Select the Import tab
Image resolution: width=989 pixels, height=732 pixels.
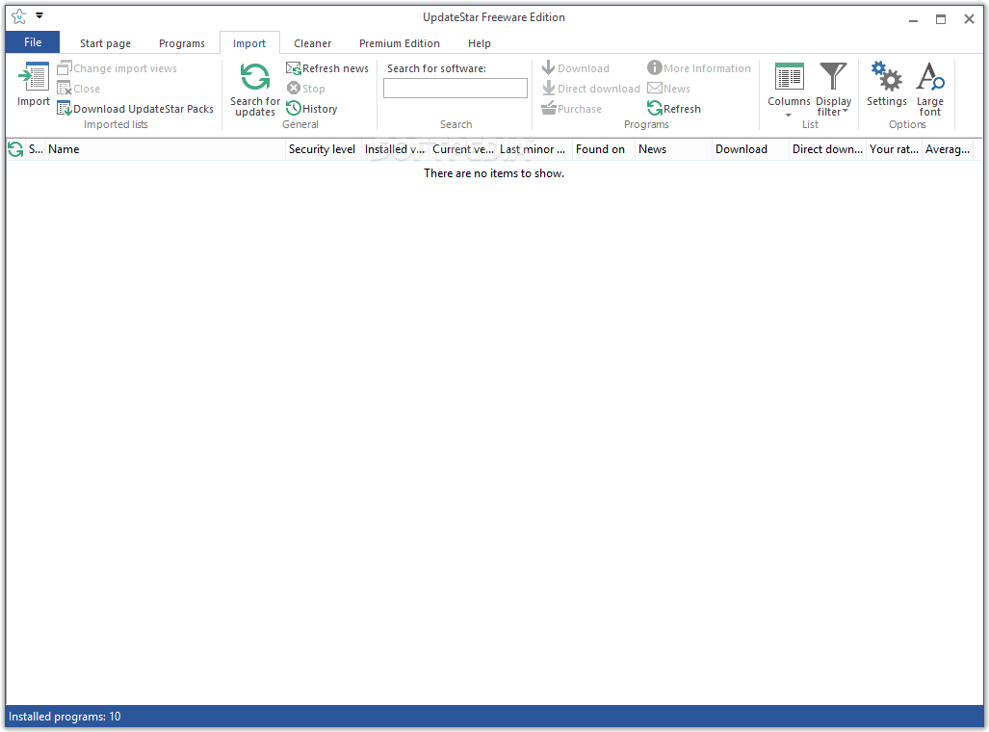(x=249, y=43)
